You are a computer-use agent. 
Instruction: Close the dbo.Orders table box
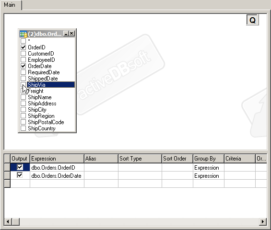(x=72, y=34)
